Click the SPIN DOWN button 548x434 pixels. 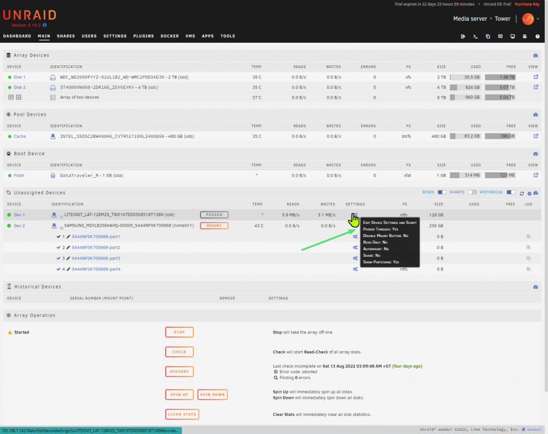pyautogui.click(x=213, y=394)
